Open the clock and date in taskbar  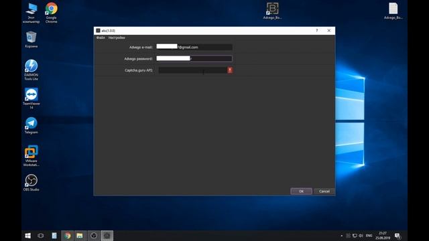(x=383, y=236)
